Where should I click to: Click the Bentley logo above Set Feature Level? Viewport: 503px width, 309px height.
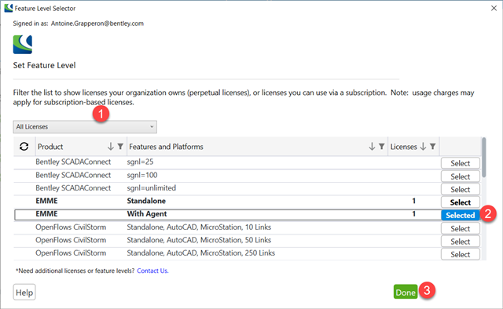coord(23,45)
